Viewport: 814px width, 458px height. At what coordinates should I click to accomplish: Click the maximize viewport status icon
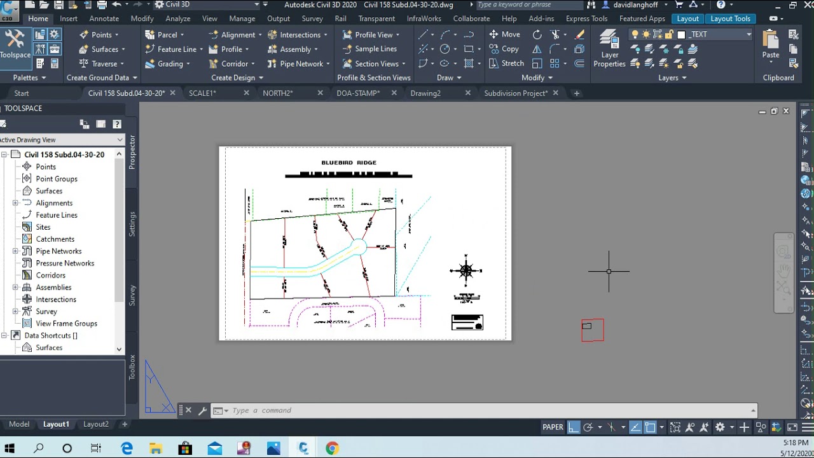tap(675, 427)
